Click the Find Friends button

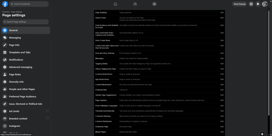coord(240,4)
